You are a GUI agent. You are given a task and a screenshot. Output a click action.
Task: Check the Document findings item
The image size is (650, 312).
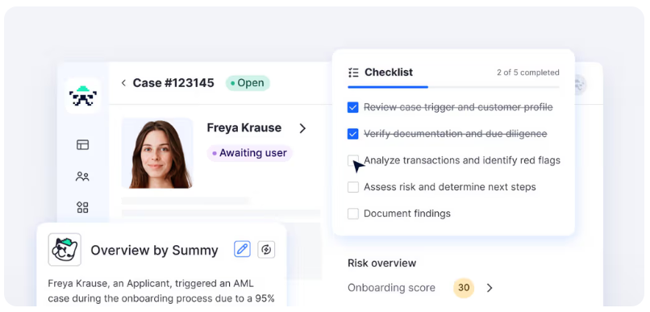pos(352,214)
